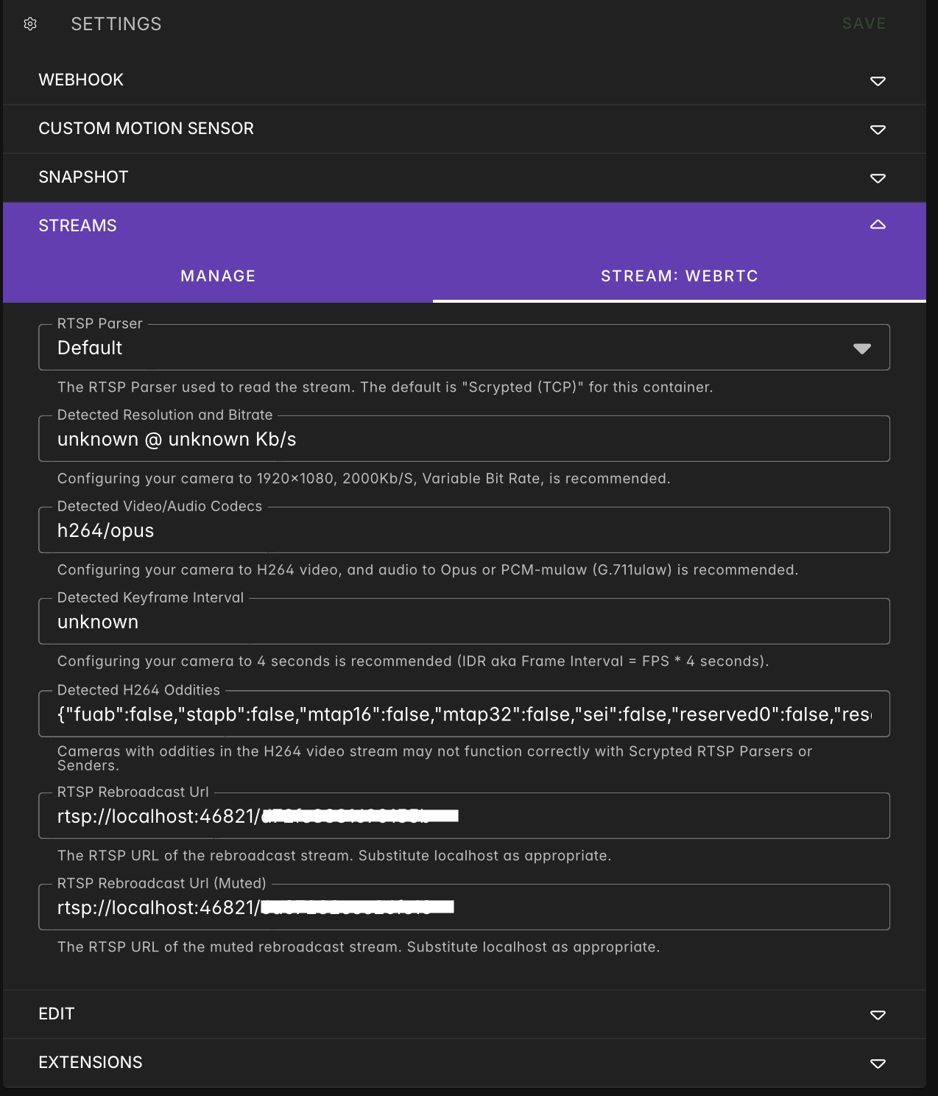Open the Webhook section header
The width and height of the screenshot is (938, 1096).
pyautogui.click(x=81, y=80)
